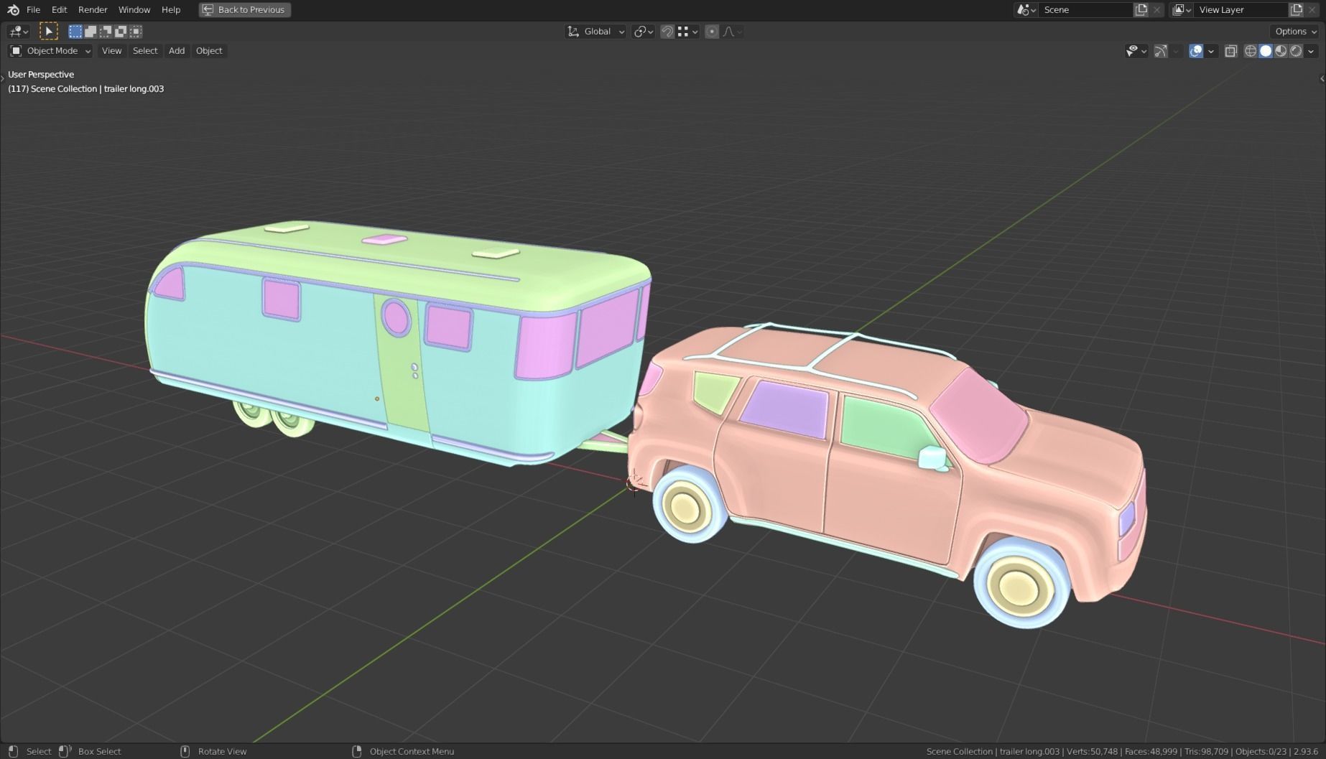Open the scene browse dropdown icon
The height and width of the screenshot is (759, 1326).
click(x=1026, y=9)
